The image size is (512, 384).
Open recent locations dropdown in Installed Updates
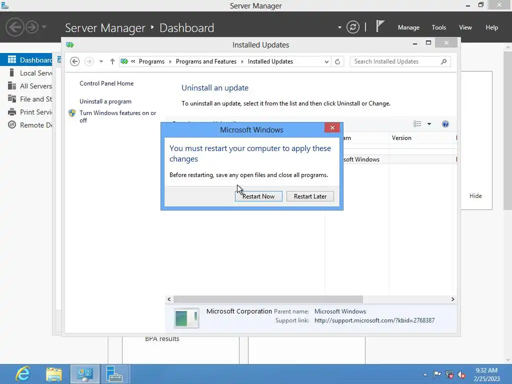coord(101,61)
